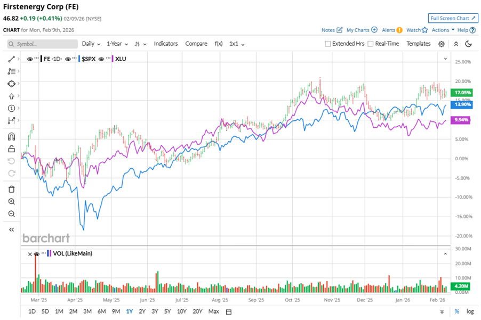Open the Notes link
The image size is (481, 320).
(328, 30)
